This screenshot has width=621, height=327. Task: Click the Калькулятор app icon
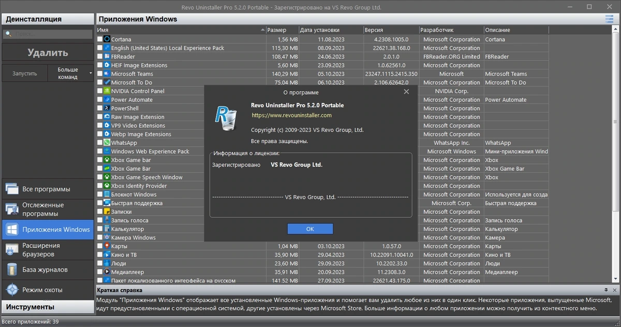pyautogui.click(x=107, y=229)
